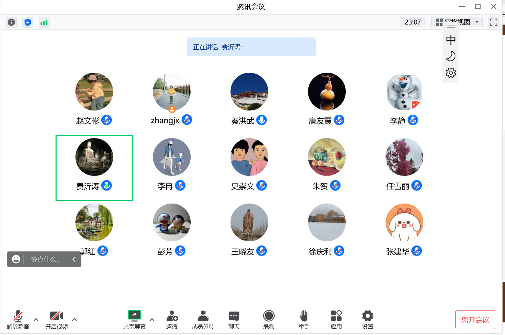The height and width of the screenshot is (335, 505).
Task: Open the grid view layout dropdown
Action: point(457,22)
